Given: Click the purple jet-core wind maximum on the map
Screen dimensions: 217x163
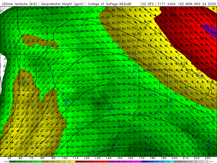Looking at the screenshot, I should [210, 30].
